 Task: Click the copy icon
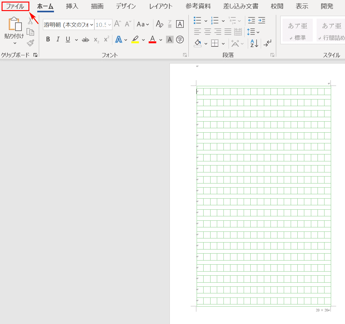30,32
